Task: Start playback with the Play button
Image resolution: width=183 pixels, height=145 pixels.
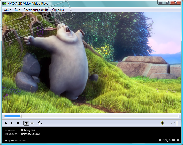Action: [6, 123]
